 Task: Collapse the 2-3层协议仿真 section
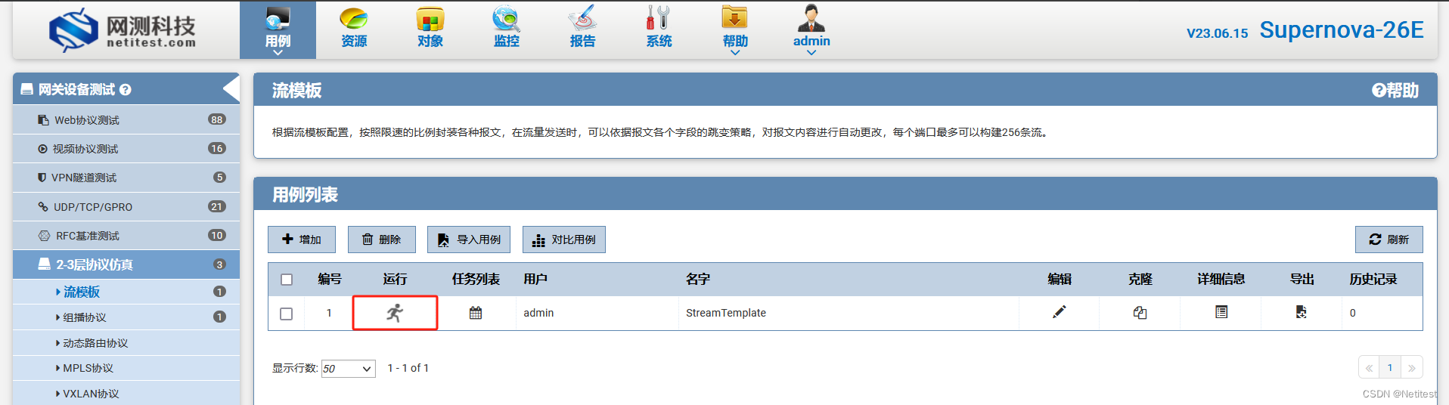pyautogui.click(x=126, y=264)
